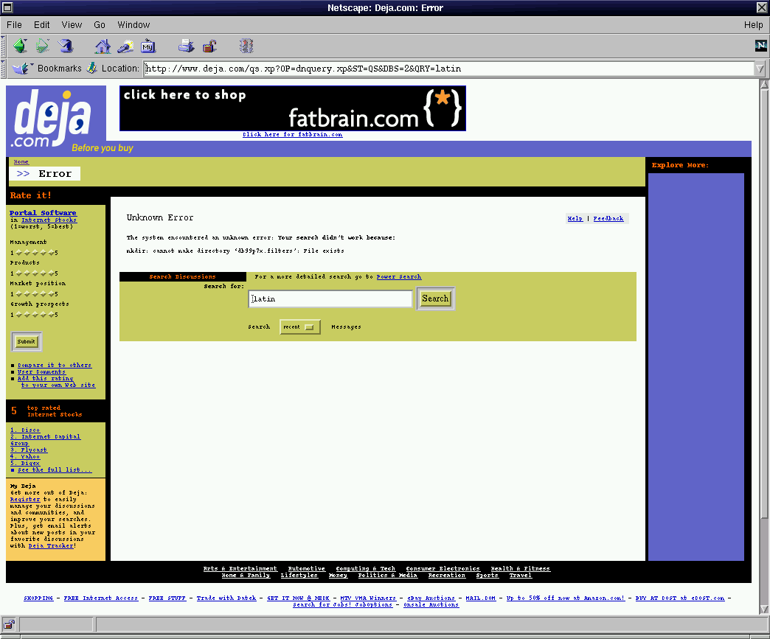Open the 'recent' messages dropdown

pos(300,327)
